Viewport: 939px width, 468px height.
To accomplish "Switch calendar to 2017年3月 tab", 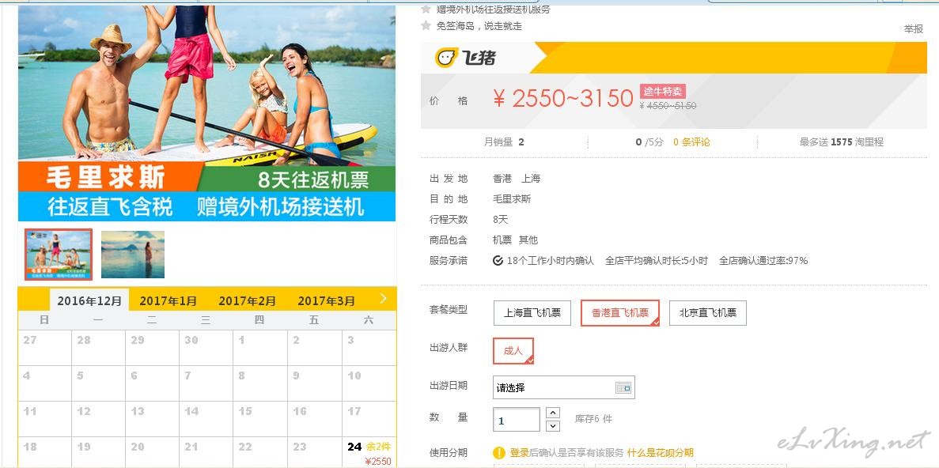I will coord(327,301).
